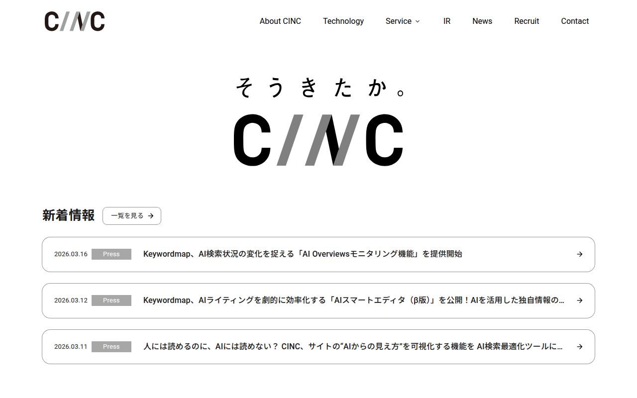Open the About CINC page
This screenshot has width=637, height=398.
[280, 21]
